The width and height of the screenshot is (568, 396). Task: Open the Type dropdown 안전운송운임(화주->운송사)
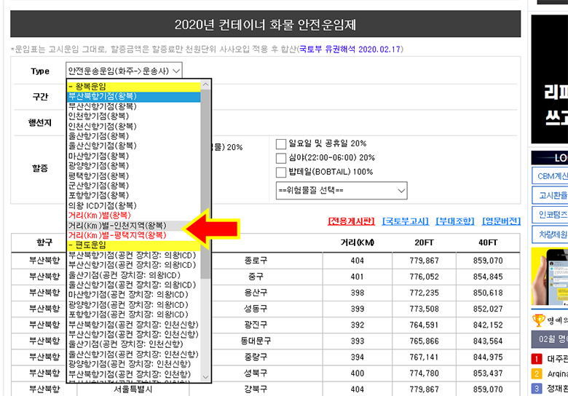pos(124,71)
